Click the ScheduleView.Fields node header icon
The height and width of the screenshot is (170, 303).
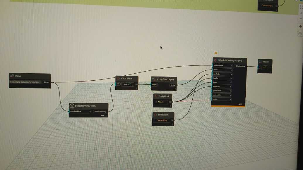(x=72, y=105)
